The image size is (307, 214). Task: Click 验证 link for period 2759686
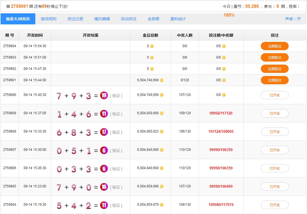coord(116,169)
